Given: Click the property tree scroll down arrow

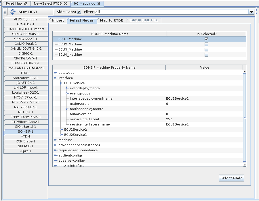Looking at the screenshot, I should pyautogui.click(x=245, y=165).
